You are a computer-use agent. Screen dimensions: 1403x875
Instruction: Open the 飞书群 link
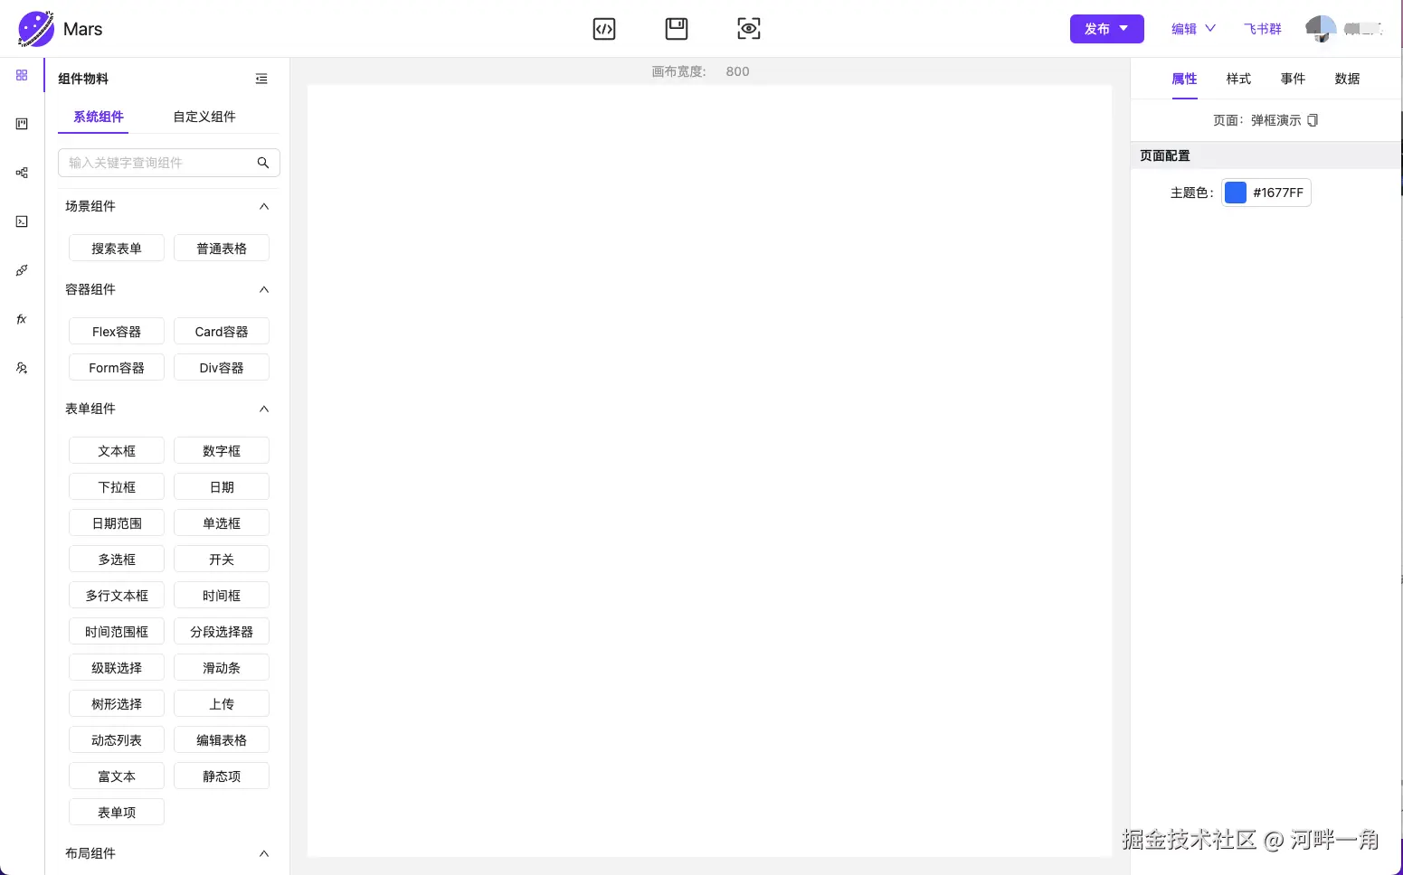pyautogui.click(x=1263, y=29)
